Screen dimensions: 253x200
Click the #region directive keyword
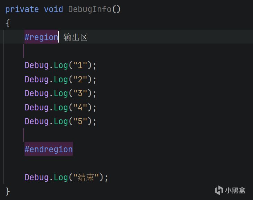pyautogui.click(x=41, y=37)
